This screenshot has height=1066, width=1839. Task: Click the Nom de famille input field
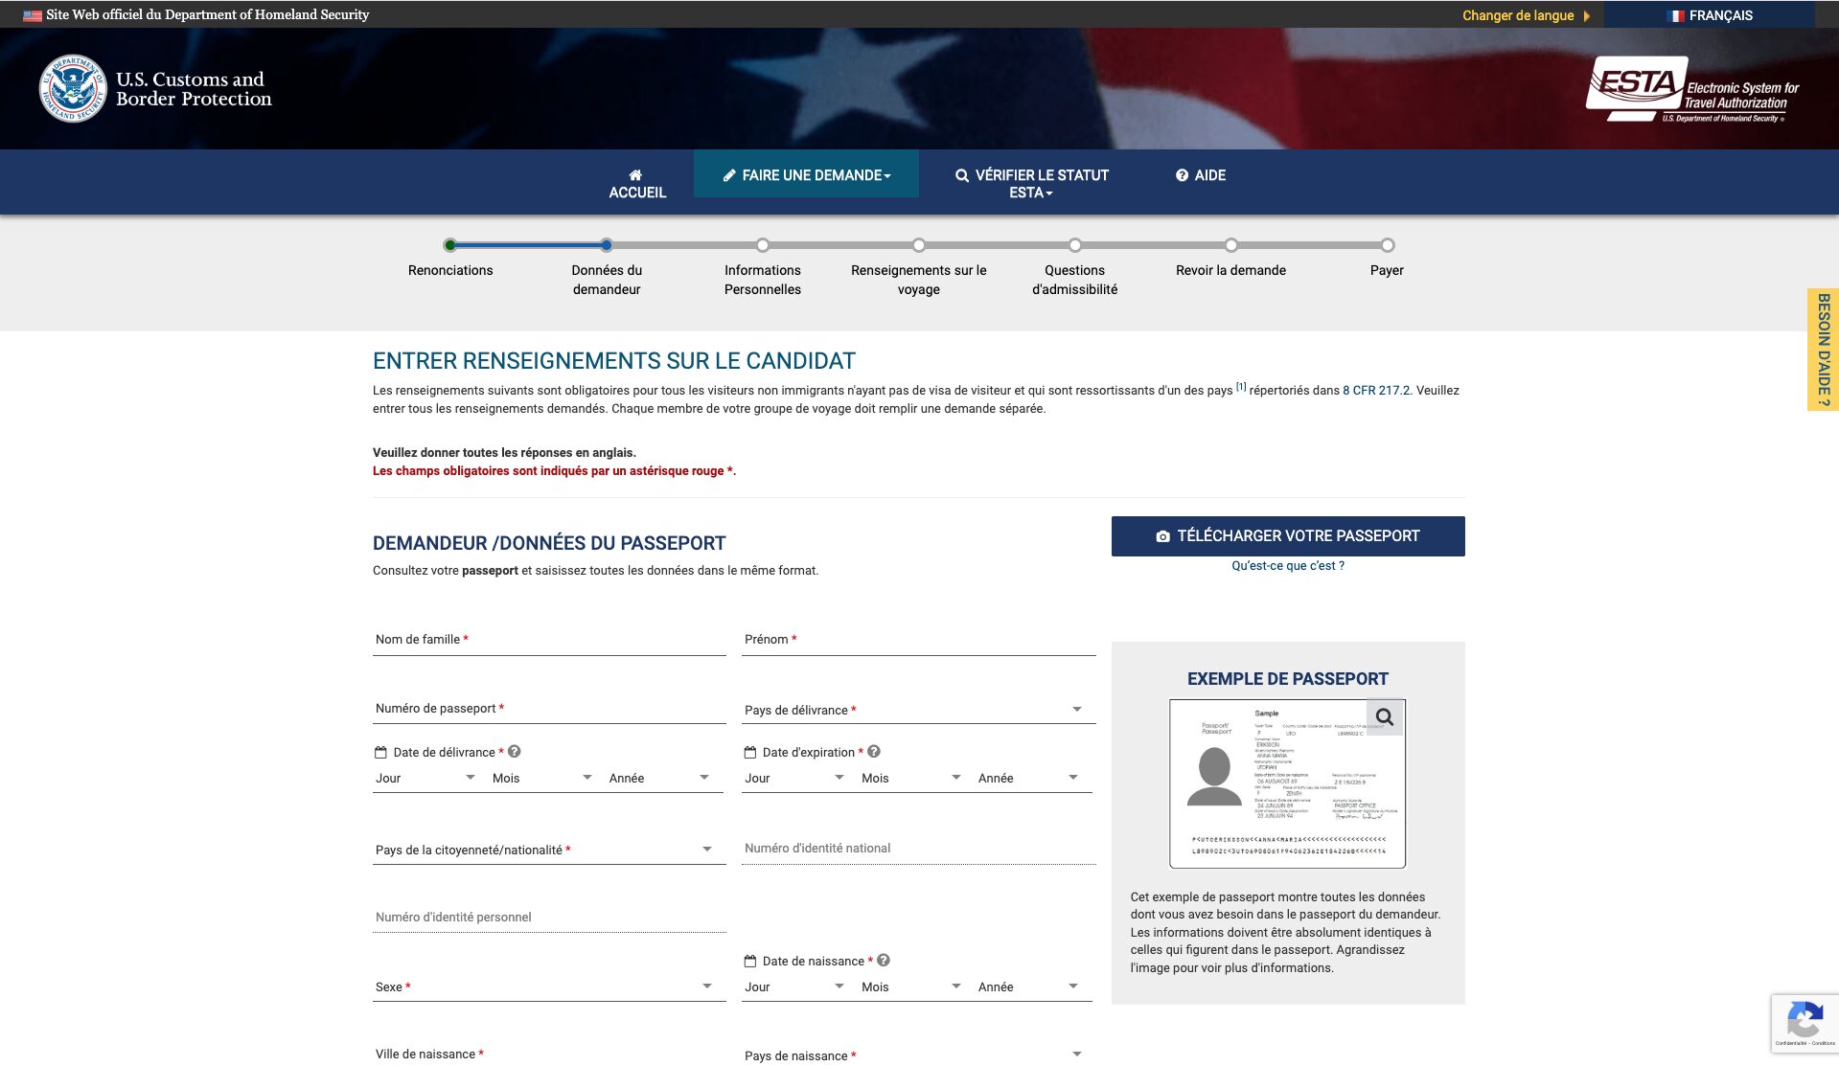(x=548, y=640)
